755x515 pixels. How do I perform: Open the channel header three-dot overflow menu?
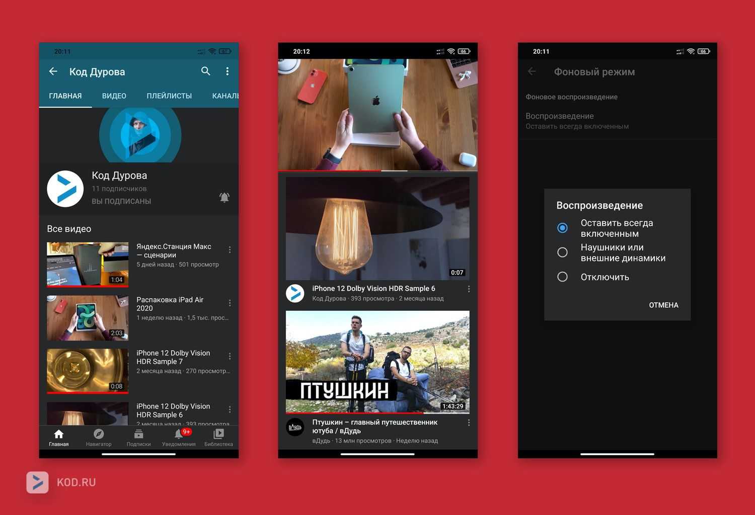[x=228, y=71]
